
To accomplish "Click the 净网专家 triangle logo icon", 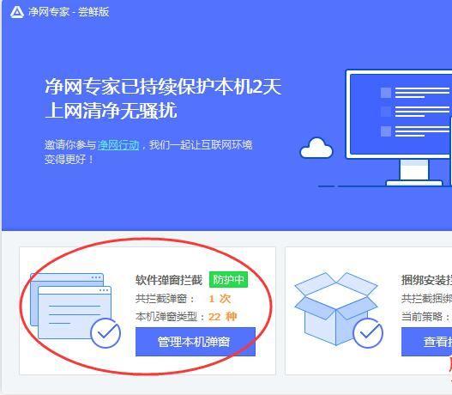I will pos(17,12).
